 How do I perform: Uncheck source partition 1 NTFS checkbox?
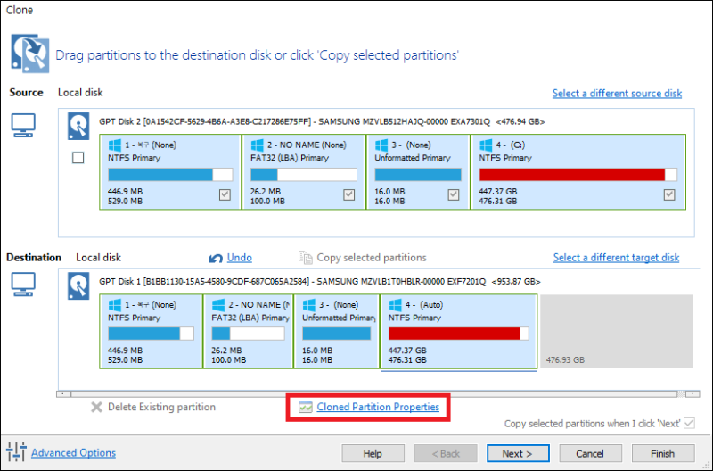point(225,194)
